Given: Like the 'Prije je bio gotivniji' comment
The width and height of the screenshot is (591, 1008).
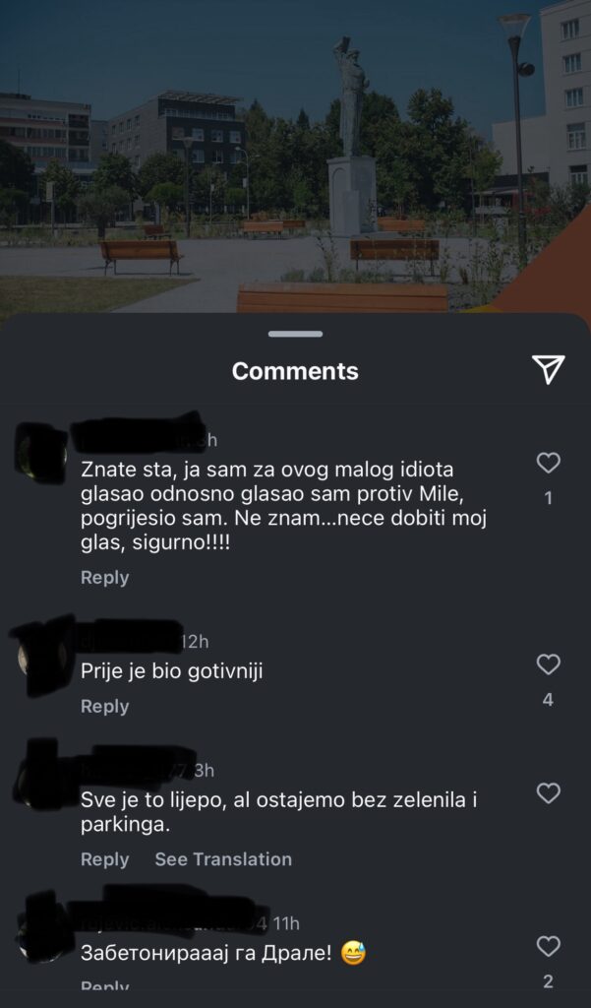Looking at the screenshot, I should pyautogui.click(x=548, y=664).
